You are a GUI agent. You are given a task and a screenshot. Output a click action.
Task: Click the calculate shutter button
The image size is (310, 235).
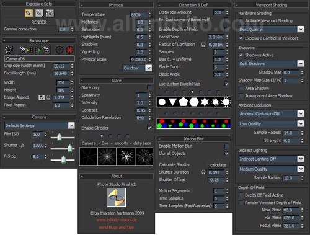[218, 165]
